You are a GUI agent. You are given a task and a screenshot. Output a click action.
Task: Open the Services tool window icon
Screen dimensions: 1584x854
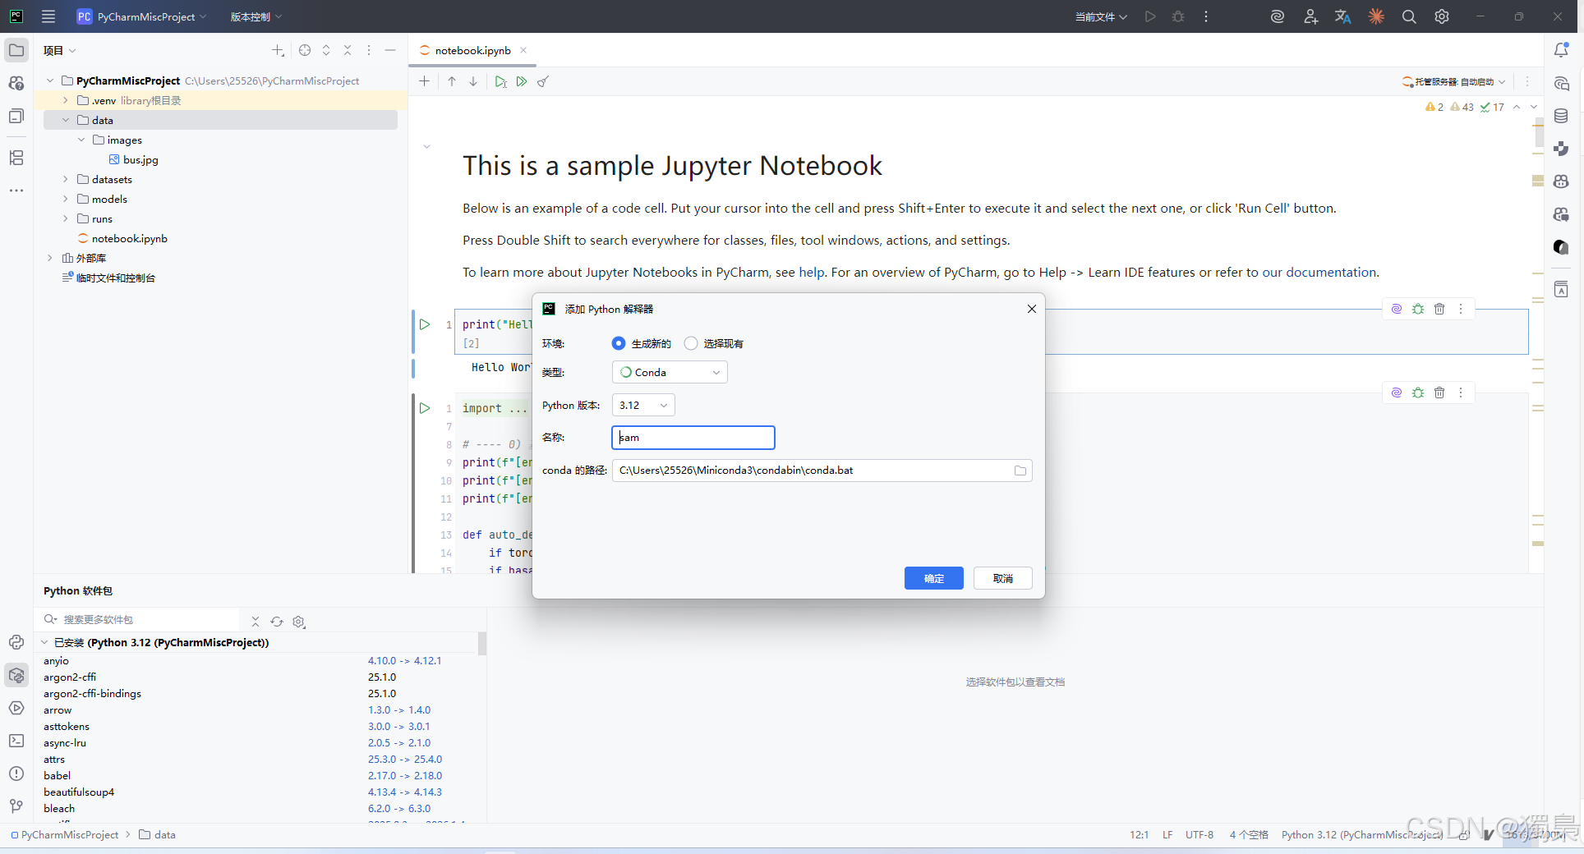16,708
